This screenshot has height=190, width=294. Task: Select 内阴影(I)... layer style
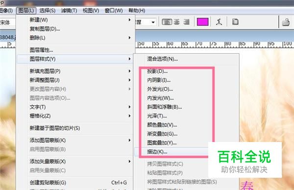click(186, 80)
